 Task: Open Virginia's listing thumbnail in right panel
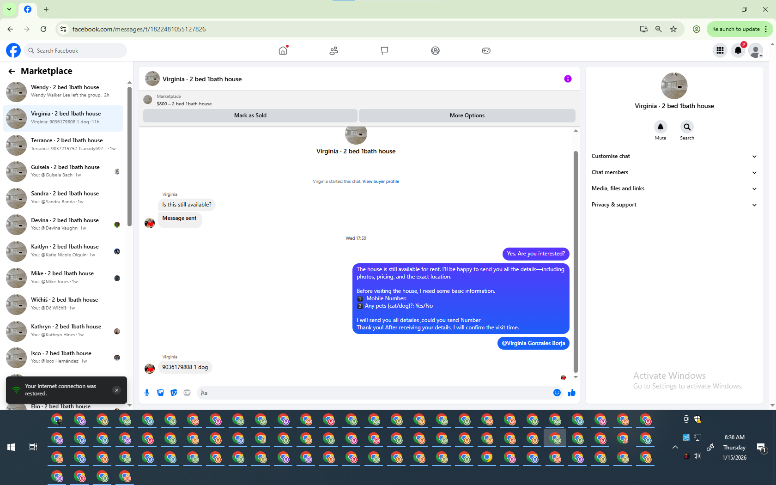pyautogui.click(x=674, y=86)
